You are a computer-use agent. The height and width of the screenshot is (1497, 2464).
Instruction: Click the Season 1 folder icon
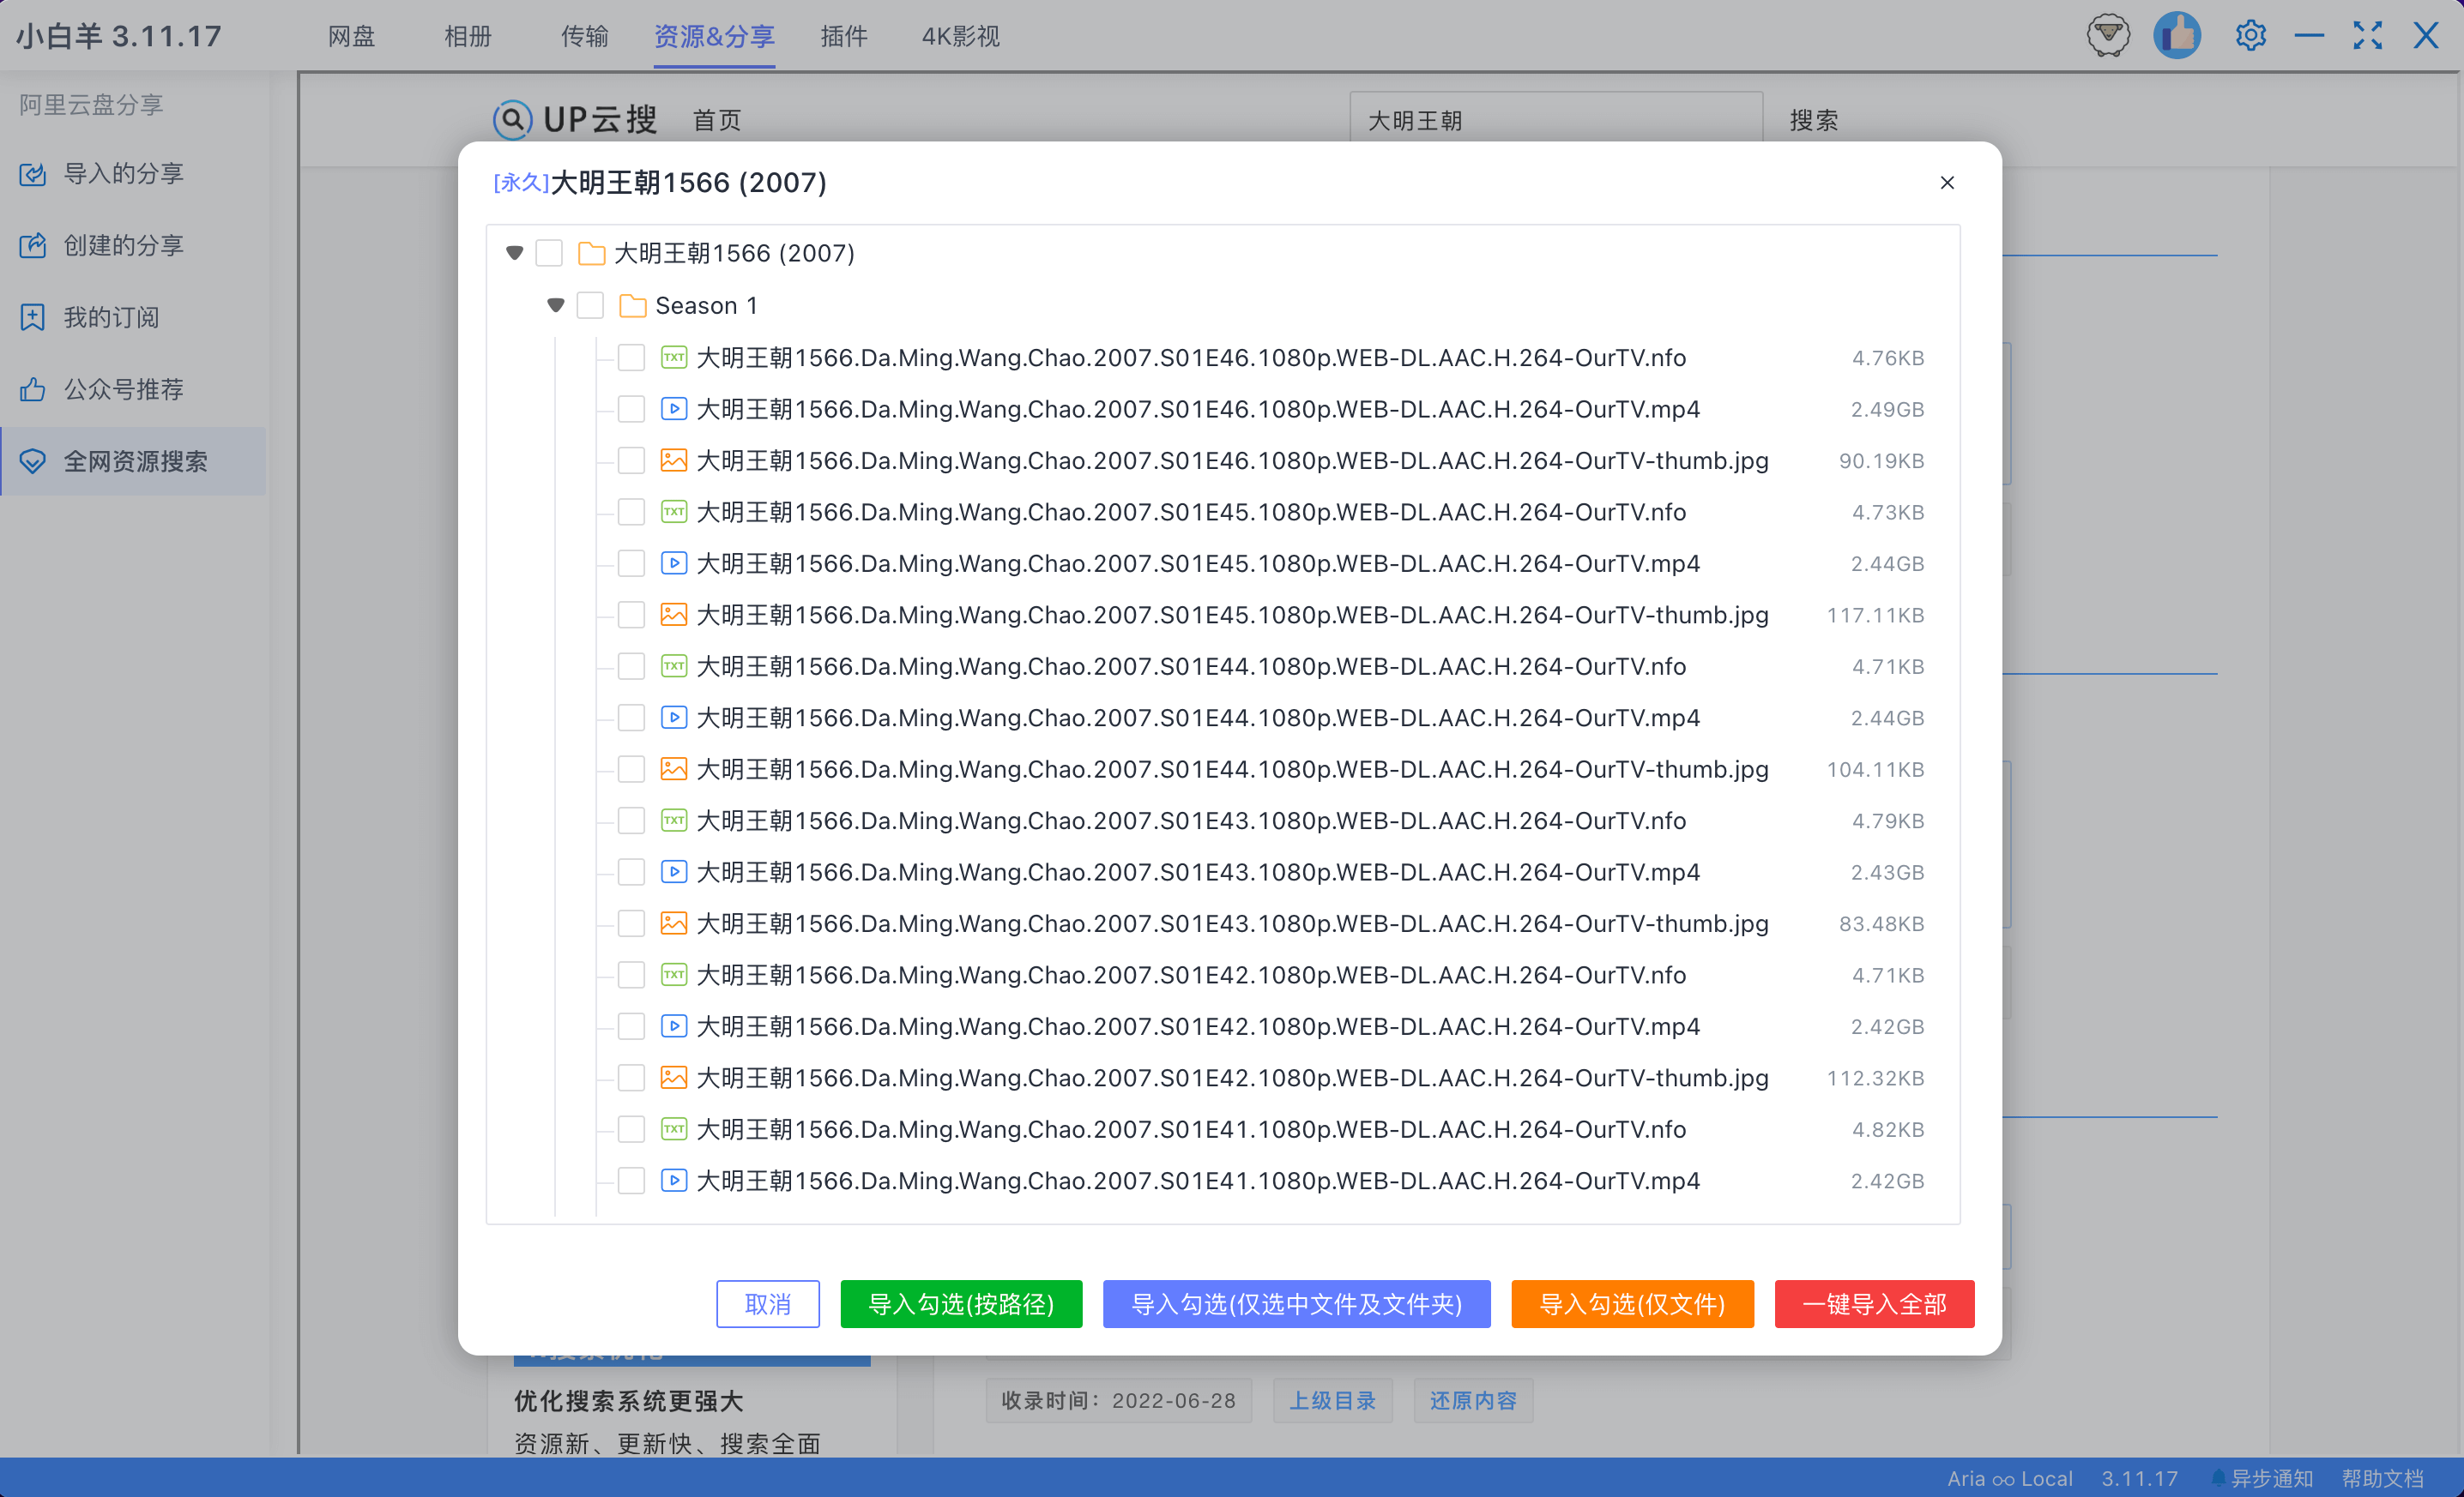[632, 306]
